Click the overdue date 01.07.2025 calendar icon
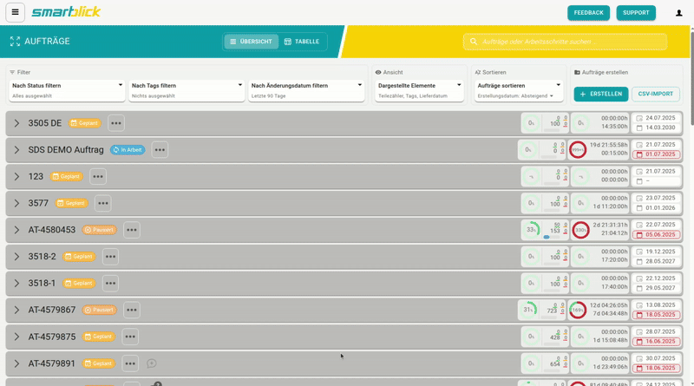Screen dimensions: 694x386 (640, 154)
